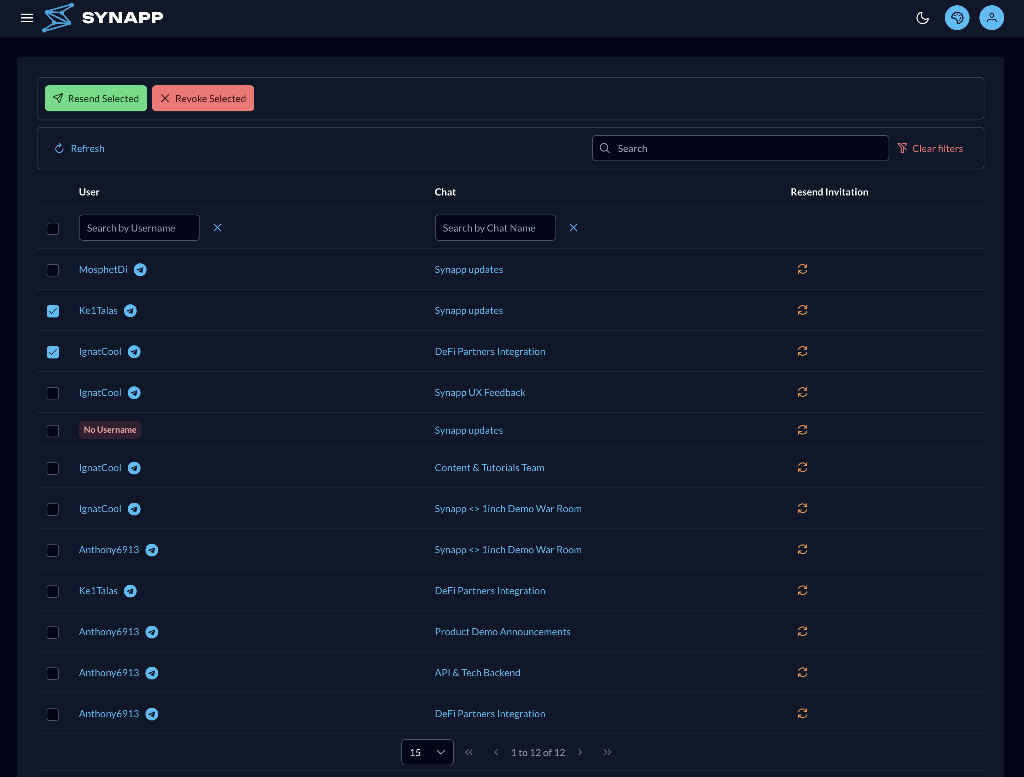Resend invitation for MosphetDi row
Image resolution: width=1024 pixels, height=777 pixels.
(802, 269)
